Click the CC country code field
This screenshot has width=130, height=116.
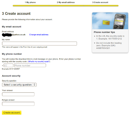coord(8,65)
